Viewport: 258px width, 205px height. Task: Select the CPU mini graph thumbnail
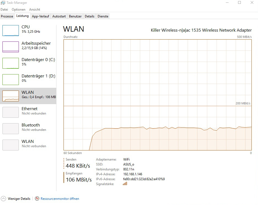click(x=11, y=31)
